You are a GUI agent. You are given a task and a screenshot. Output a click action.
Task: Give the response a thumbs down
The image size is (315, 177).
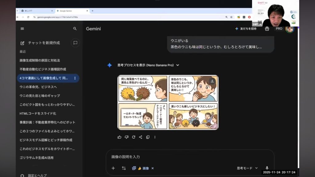(126, 137)
